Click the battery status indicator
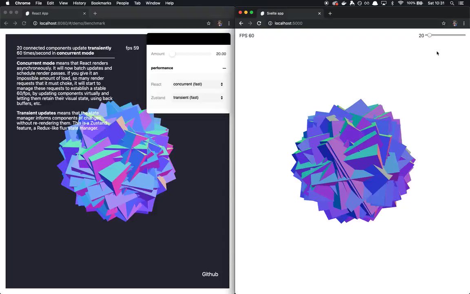The height and width of the screenshot is (294, 470). (415, 3)
